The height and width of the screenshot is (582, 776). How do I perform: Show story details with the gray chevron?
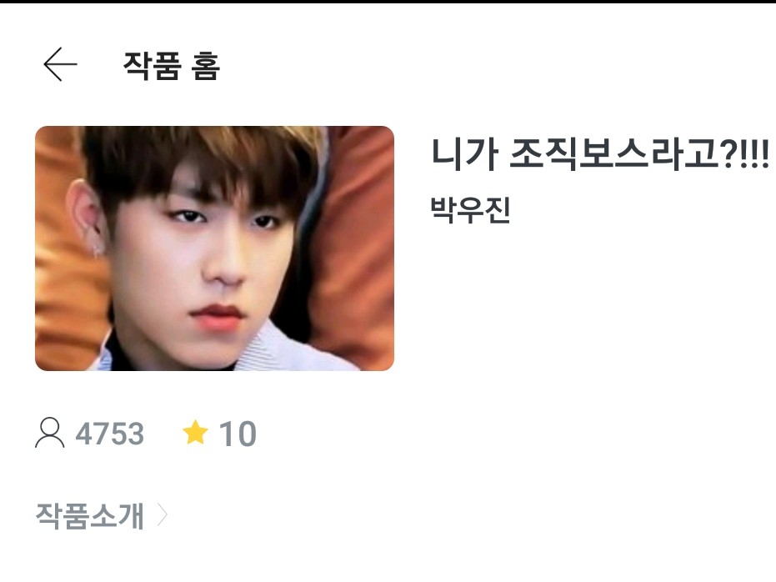tap(163, 515)
